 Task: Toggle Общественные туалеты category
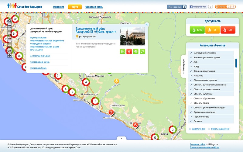pos(211,80)
